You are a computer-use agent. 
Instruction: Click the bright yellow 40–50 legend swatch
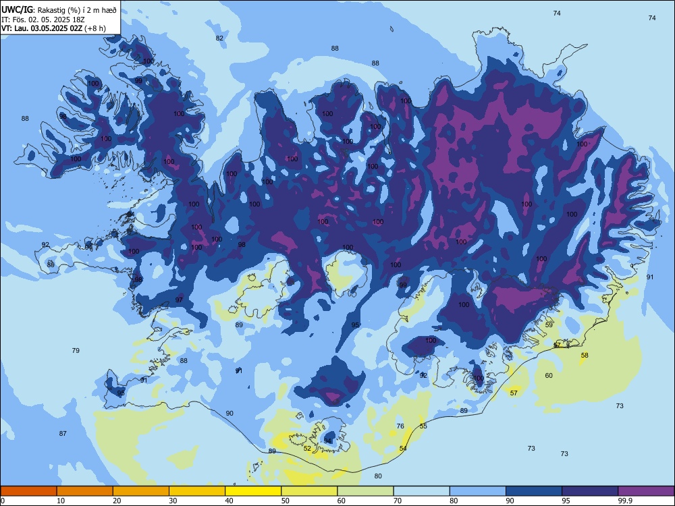pyautogui.click(x=253, y=491)
